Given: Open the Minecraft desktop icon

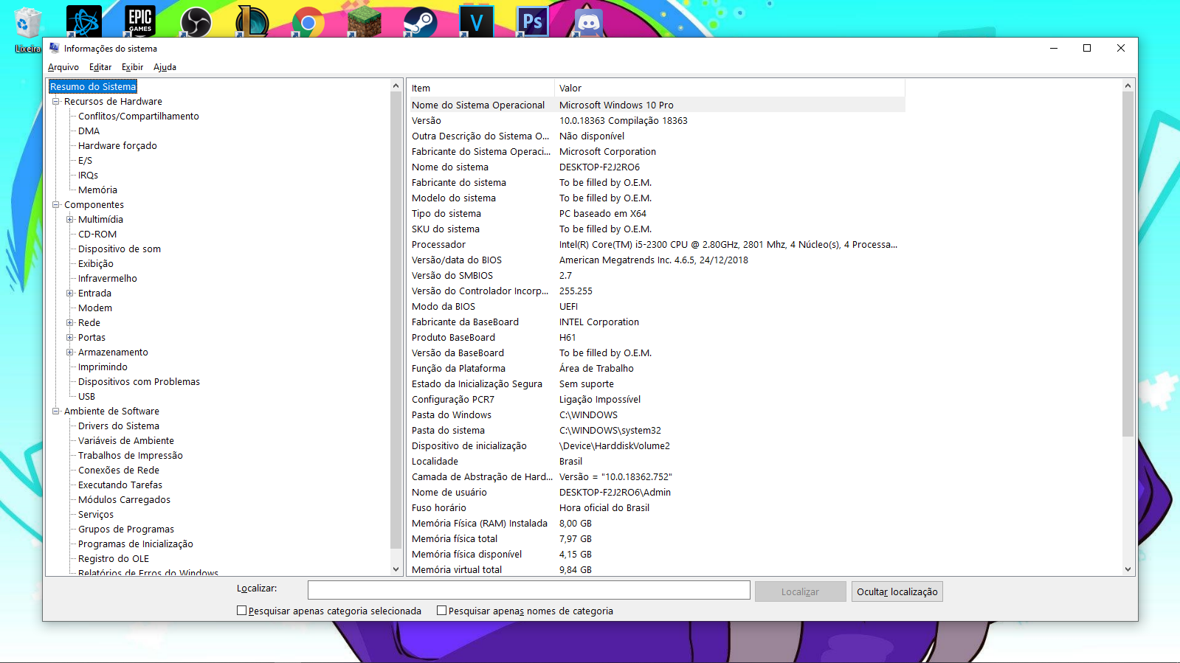Looking at the screenshot, I should (365, 21).
